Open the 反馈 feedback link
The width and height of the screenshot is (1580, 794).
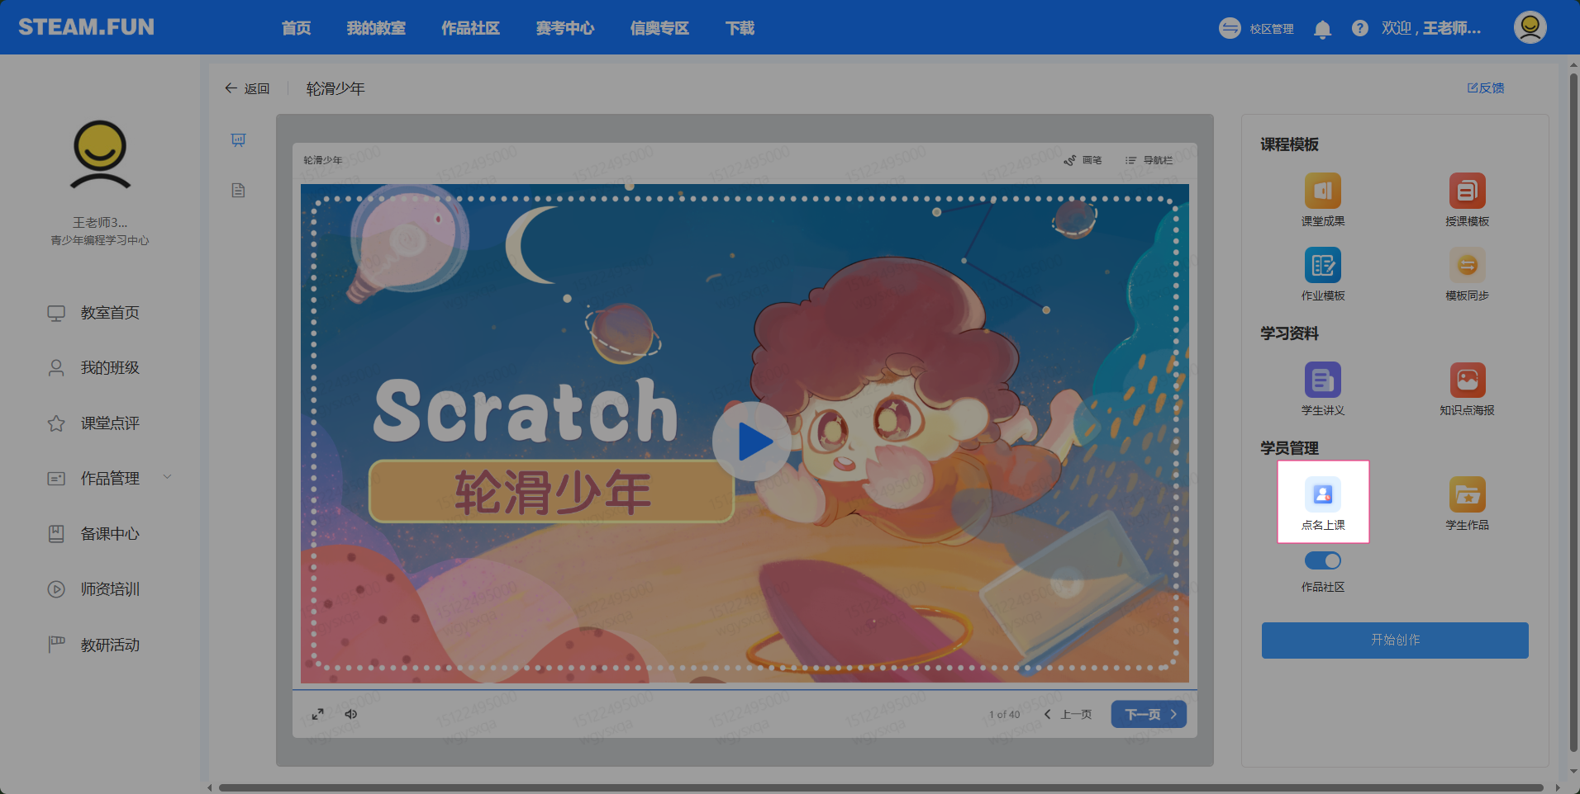(1486, 88)
